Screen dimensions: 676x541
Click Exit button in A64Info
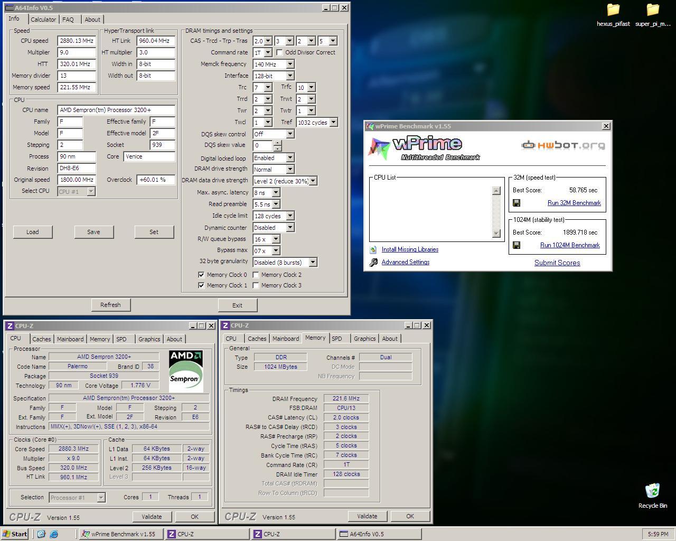pyautogui.click(x=238, y=305)
